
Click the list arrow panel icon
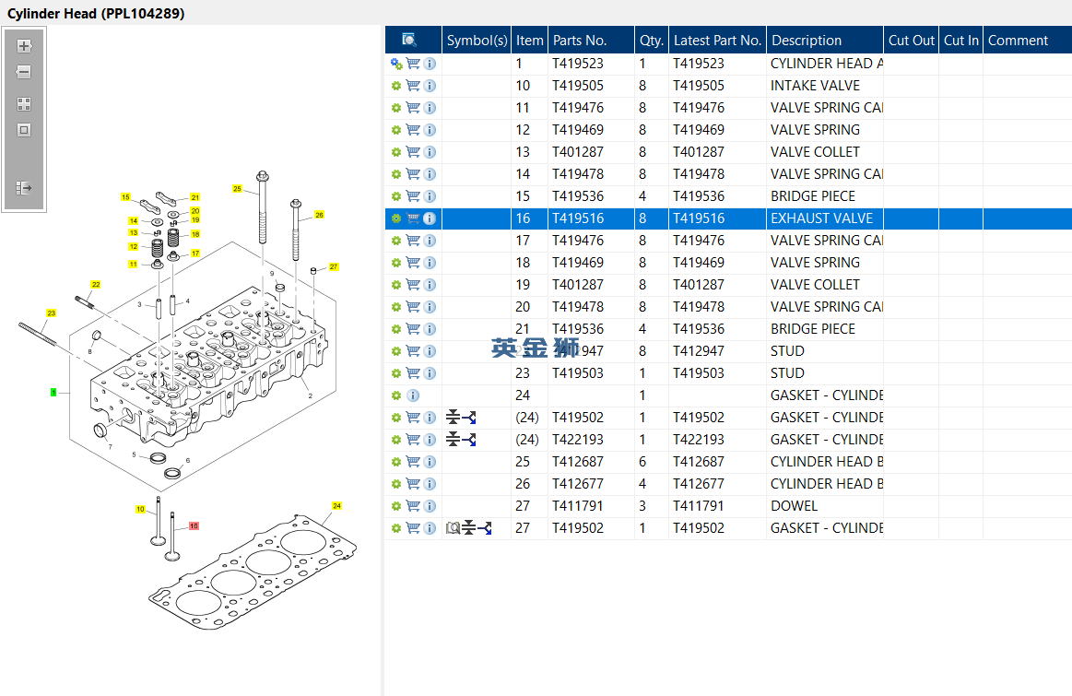pos(24,188)
